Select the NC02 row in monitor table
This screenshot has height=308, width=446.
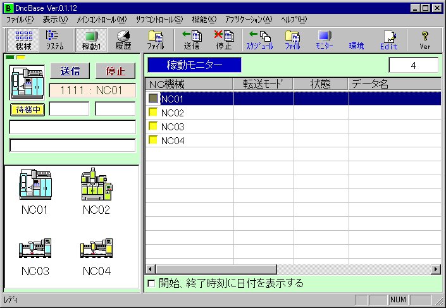(294, 113)
